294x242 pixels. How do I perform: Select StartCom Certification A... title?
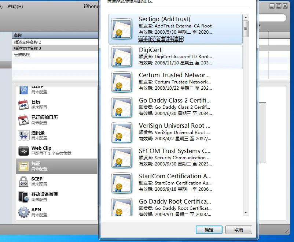pyautogui.click(x=175, y=176)
